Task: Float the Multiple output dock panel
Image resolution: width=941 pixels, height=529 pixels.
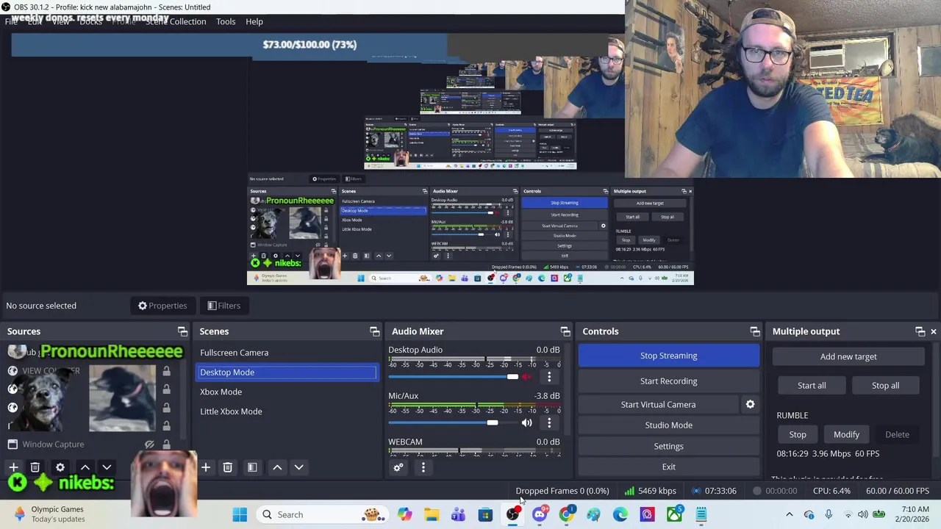Action: tap(920, 331)
